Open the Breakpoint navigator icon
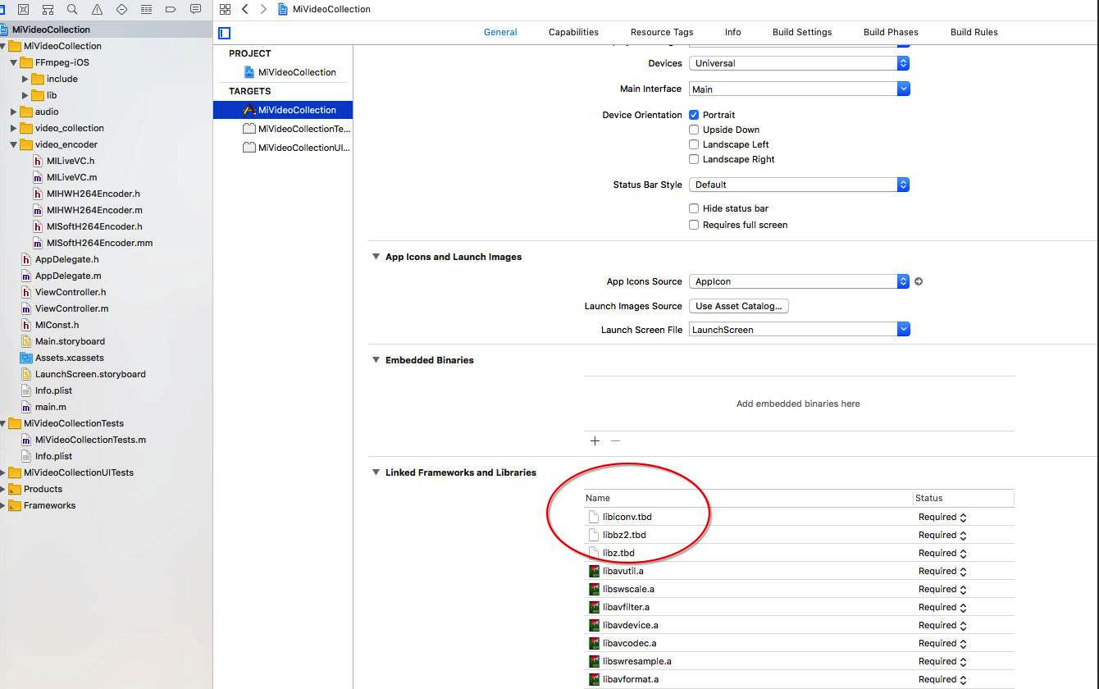This screenshot has height=689, width=1099. pyautogui.click(x=171, y=9)
